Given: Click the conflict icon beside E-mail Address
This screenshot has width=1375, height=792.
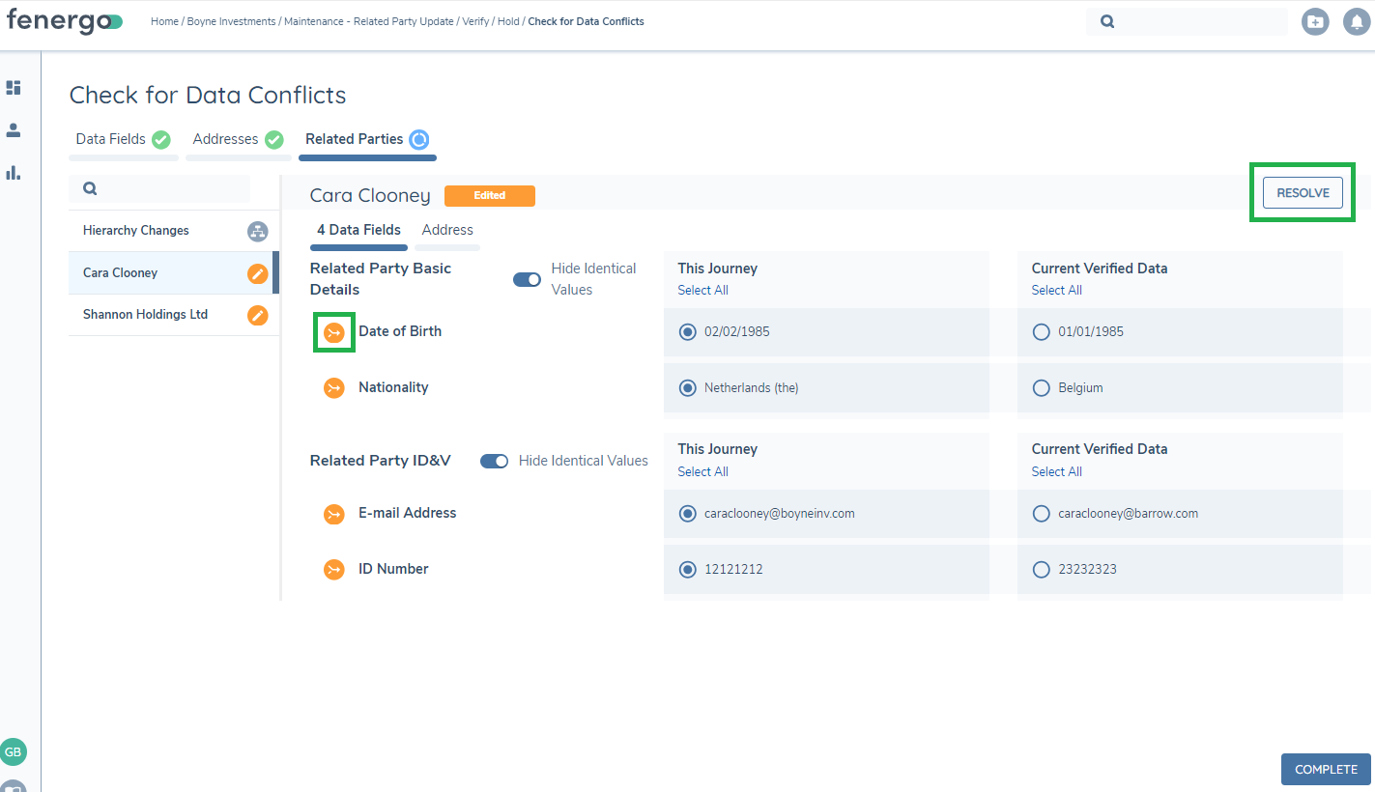Looking at the screenshot, I should 334,514.
